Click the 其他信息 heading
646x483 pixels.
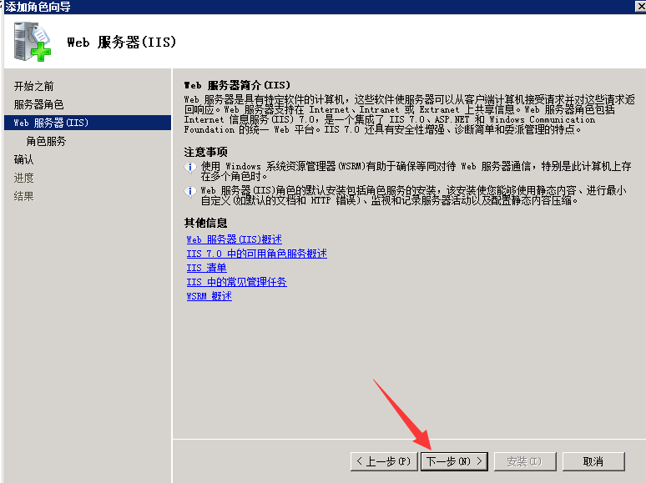(x=205, y=223)
